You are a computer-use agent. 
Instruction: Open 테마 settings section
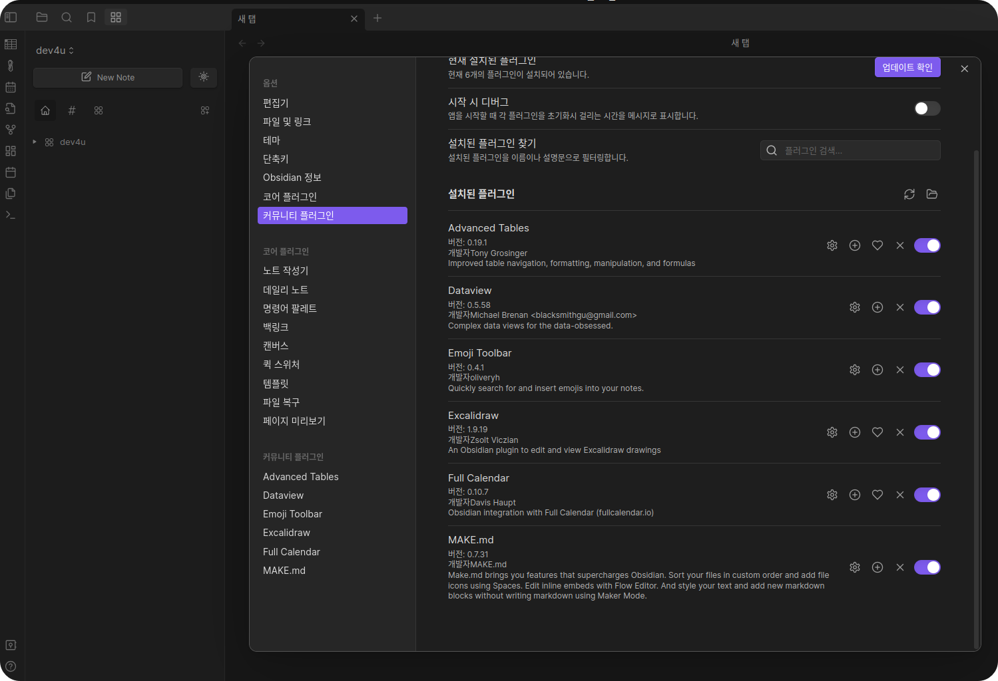coord(332,140)
